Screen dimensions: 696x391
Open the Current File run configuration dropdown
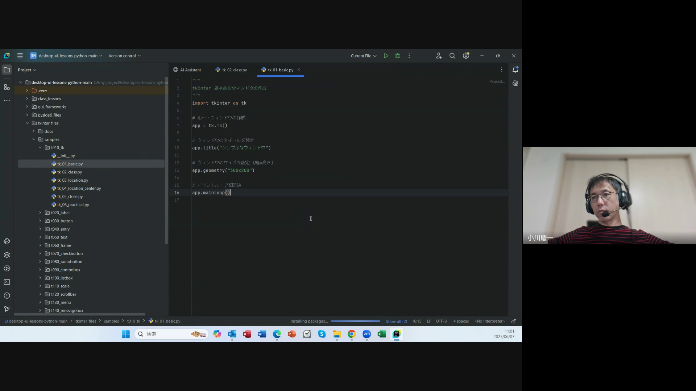pyautogui.click(x=364, y=56)
